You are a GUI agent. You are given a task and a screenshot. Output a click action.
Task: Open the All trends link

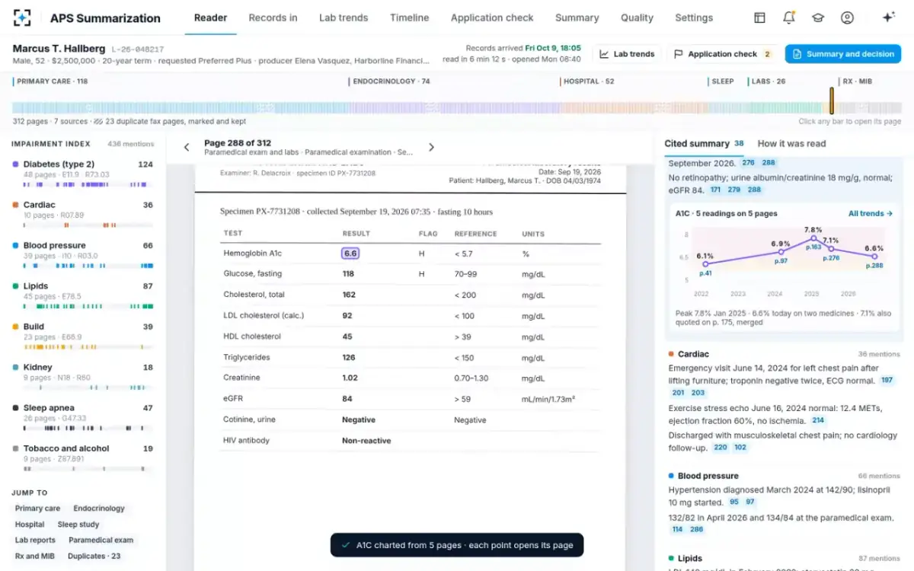tap(871, 214)
